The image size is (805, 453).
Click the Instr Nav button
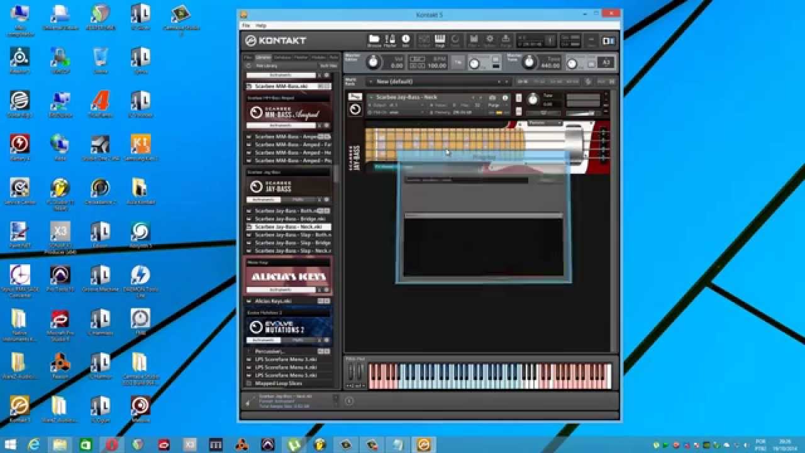[x=329, y=65]
